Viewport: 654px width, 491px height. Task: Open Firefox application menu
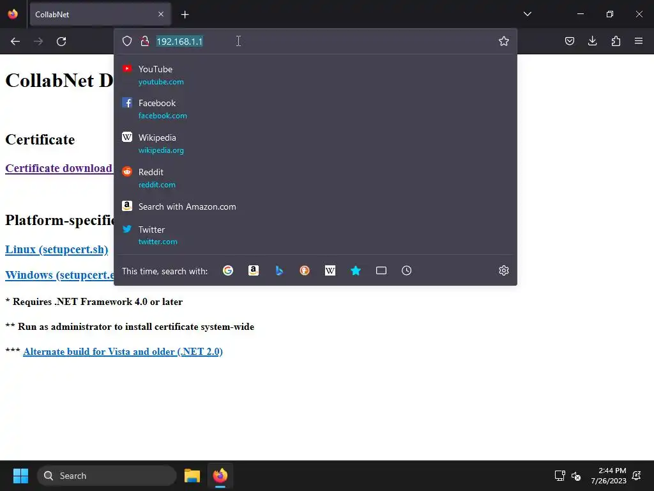(639, 41)
